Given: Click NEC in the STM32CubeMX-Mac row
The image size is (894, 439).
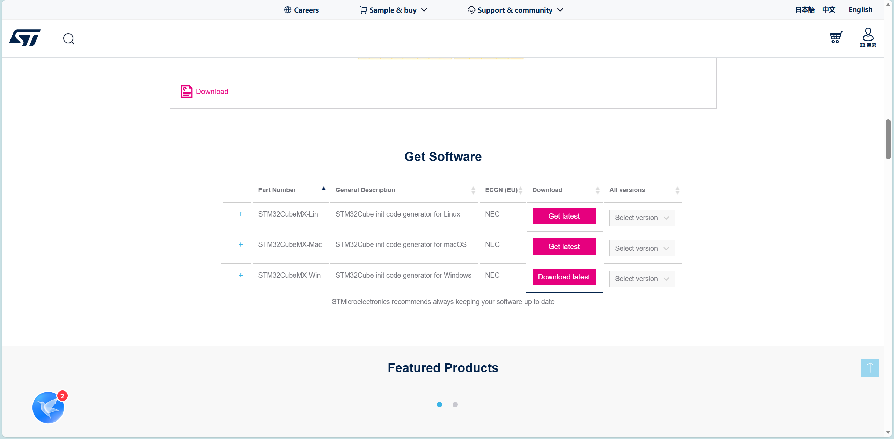Looking at the screenshot, I should pyautogui.click(x=492, y=244).
